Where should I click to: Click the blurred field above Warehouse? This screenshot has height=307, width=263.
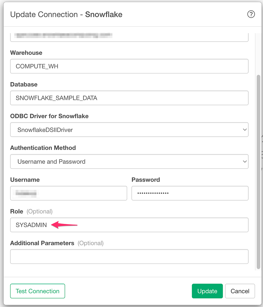click(129, 37)
